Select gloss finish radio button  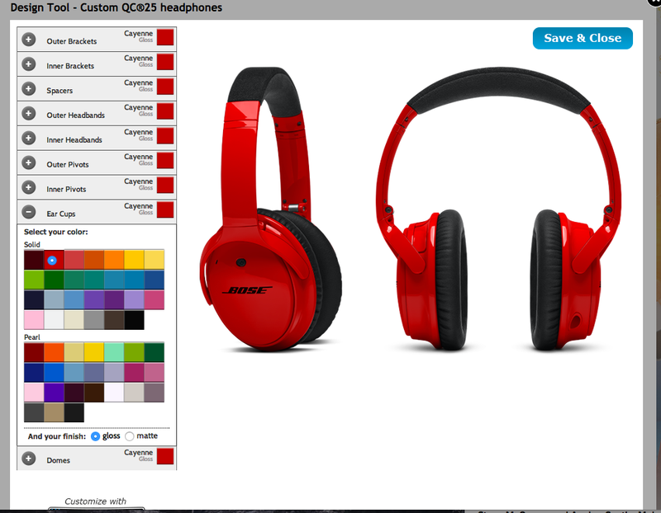95,436
